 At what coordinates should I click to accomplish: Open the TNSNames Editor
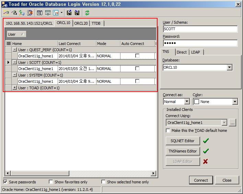point(183,151)
